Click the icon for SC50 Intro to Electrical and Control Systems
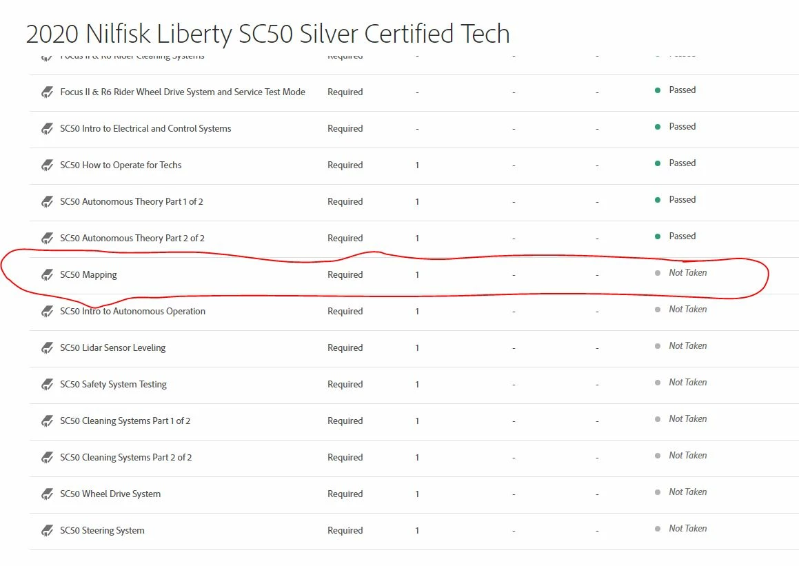Image resolution: width=799 pixels, height=566 pixels. tap(47, 129)
